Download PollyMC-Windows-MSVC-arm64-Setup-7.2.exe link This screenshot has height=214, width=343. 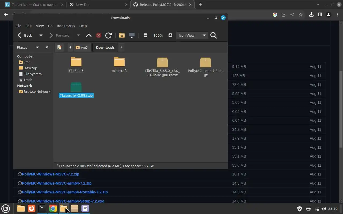63,201
